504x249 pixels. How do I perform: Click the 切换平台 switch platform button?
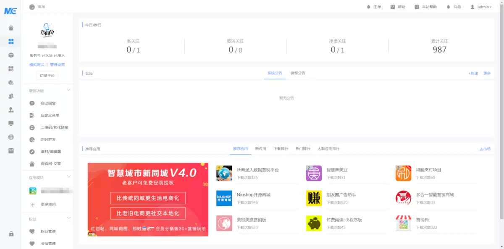tap(47, 76)
